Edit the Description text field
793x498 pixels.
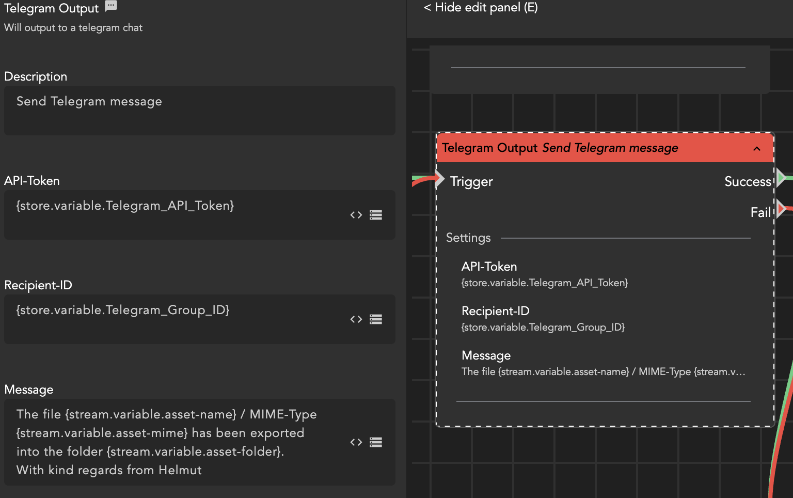[x=199, y=110]
